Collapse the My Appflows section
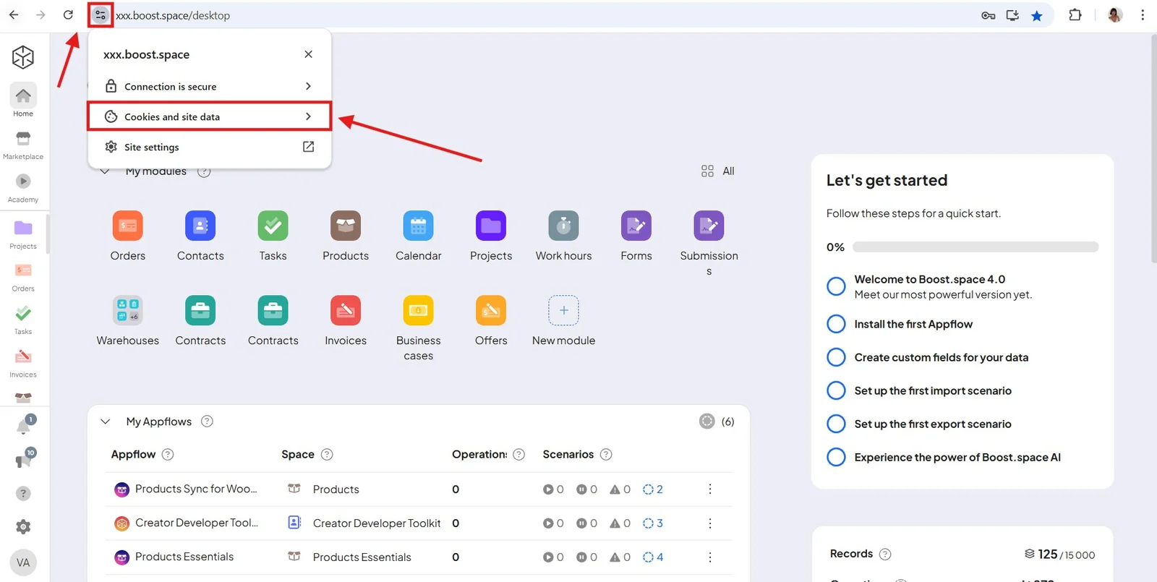 (106, 421)
